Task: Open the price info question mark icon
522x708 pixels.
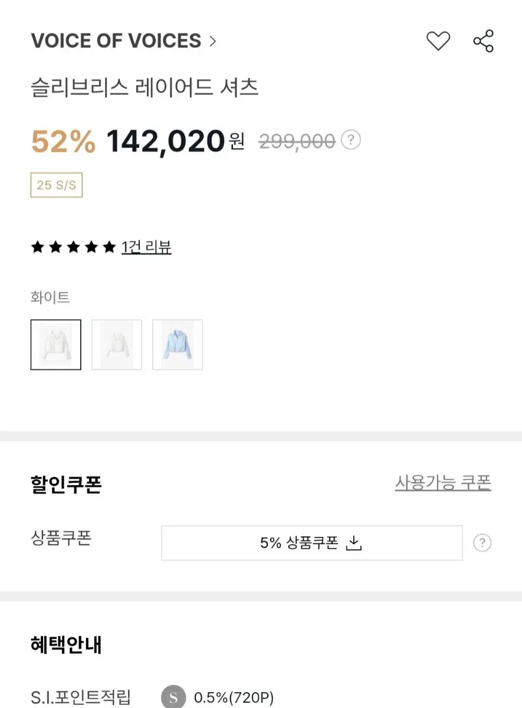Action: click(x=351, y=140)
